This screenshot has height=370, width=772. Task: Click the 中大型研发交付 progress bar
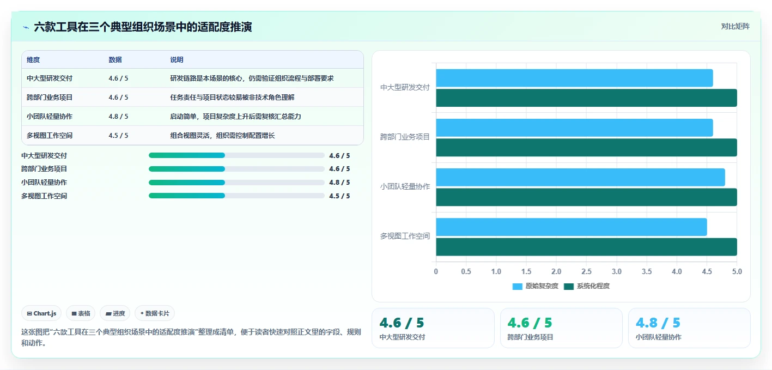point(236,155)
